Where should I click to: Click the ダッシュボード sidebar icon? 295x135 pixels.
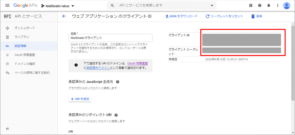[x=7, y=28]
